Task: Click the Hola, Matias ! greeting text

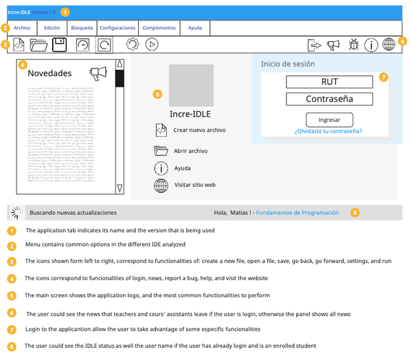Action: (x=233, y=212)
